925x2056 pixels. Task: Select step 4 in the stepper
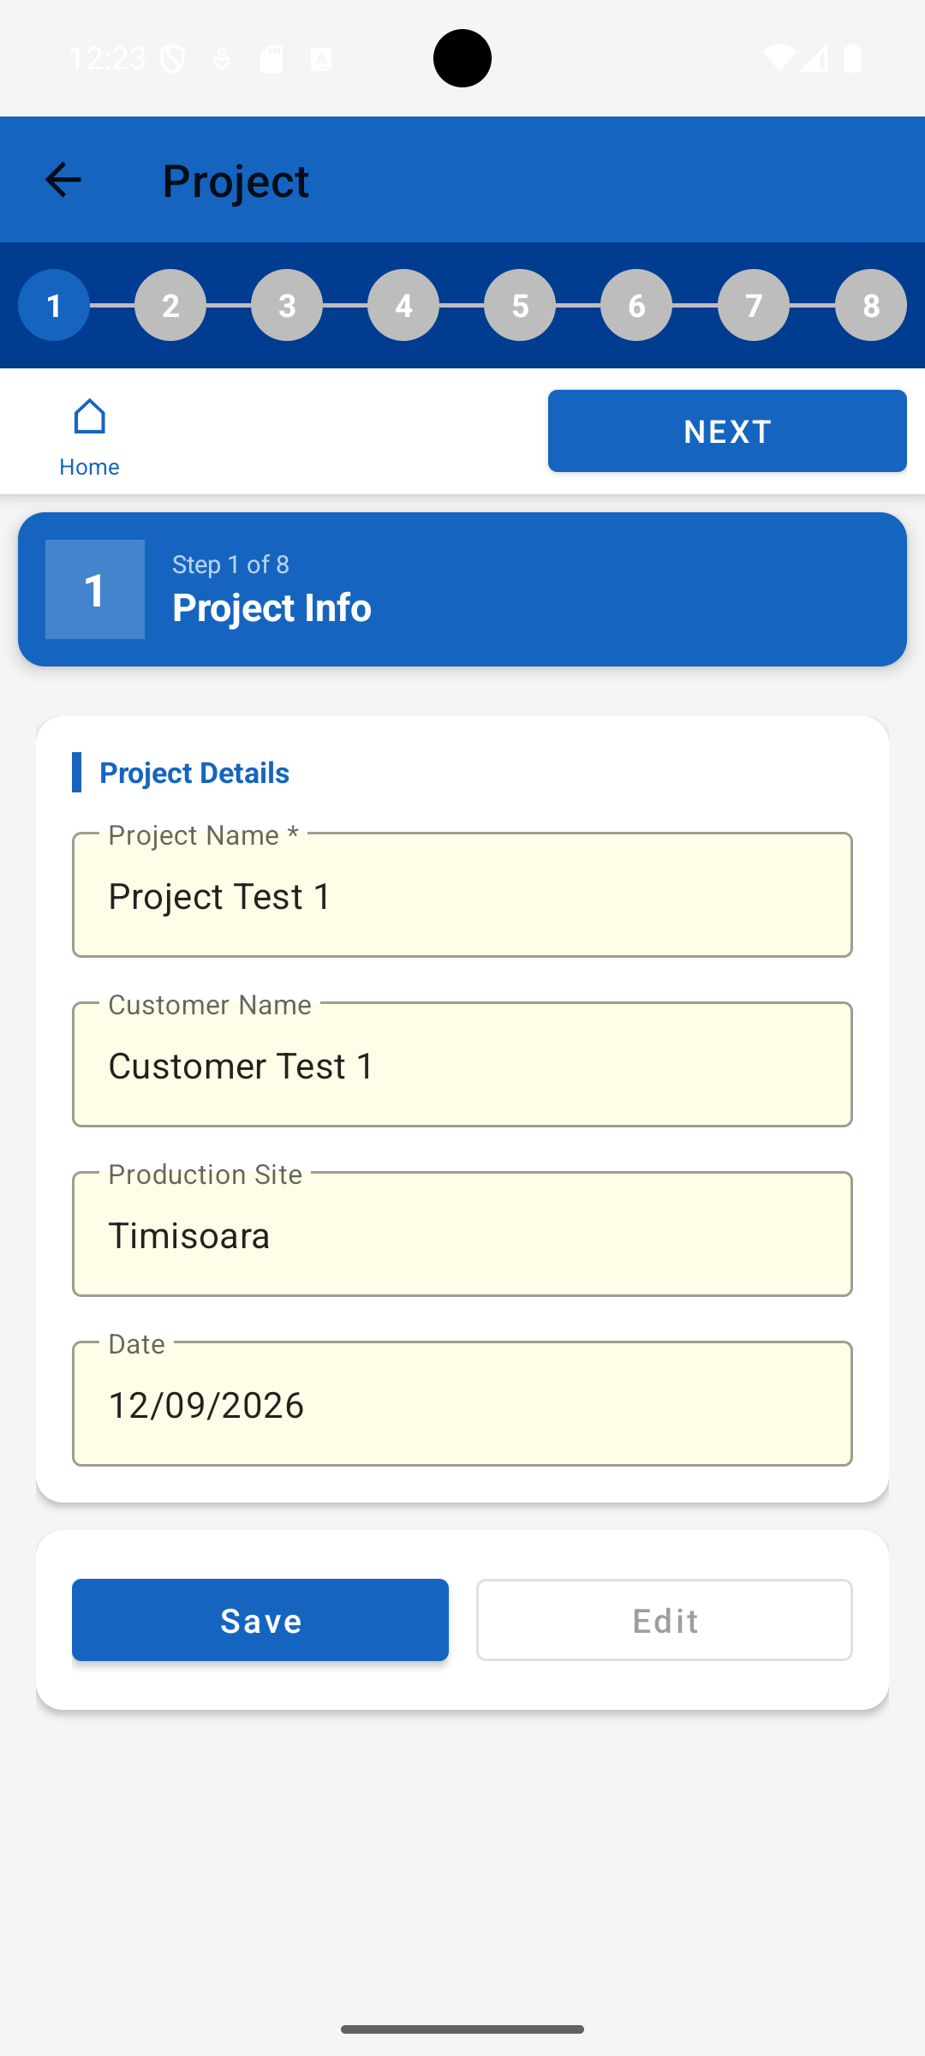(x=403, y=305)
